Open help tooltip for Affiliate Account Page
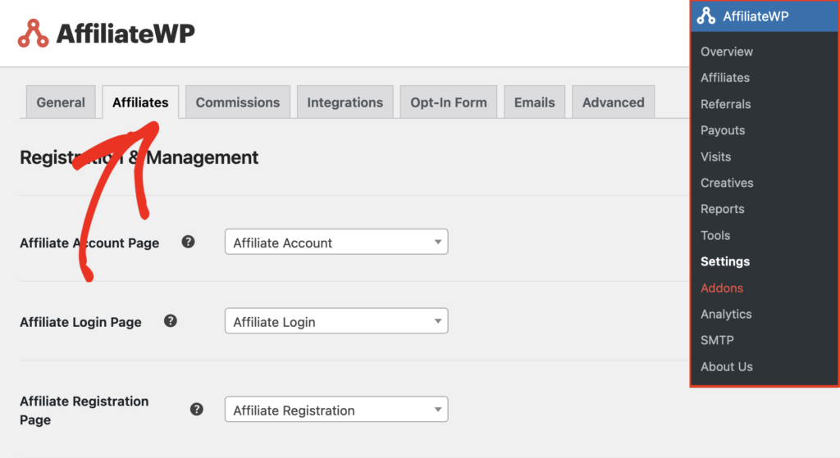This screenshot has height=458, width=840. 188,242
